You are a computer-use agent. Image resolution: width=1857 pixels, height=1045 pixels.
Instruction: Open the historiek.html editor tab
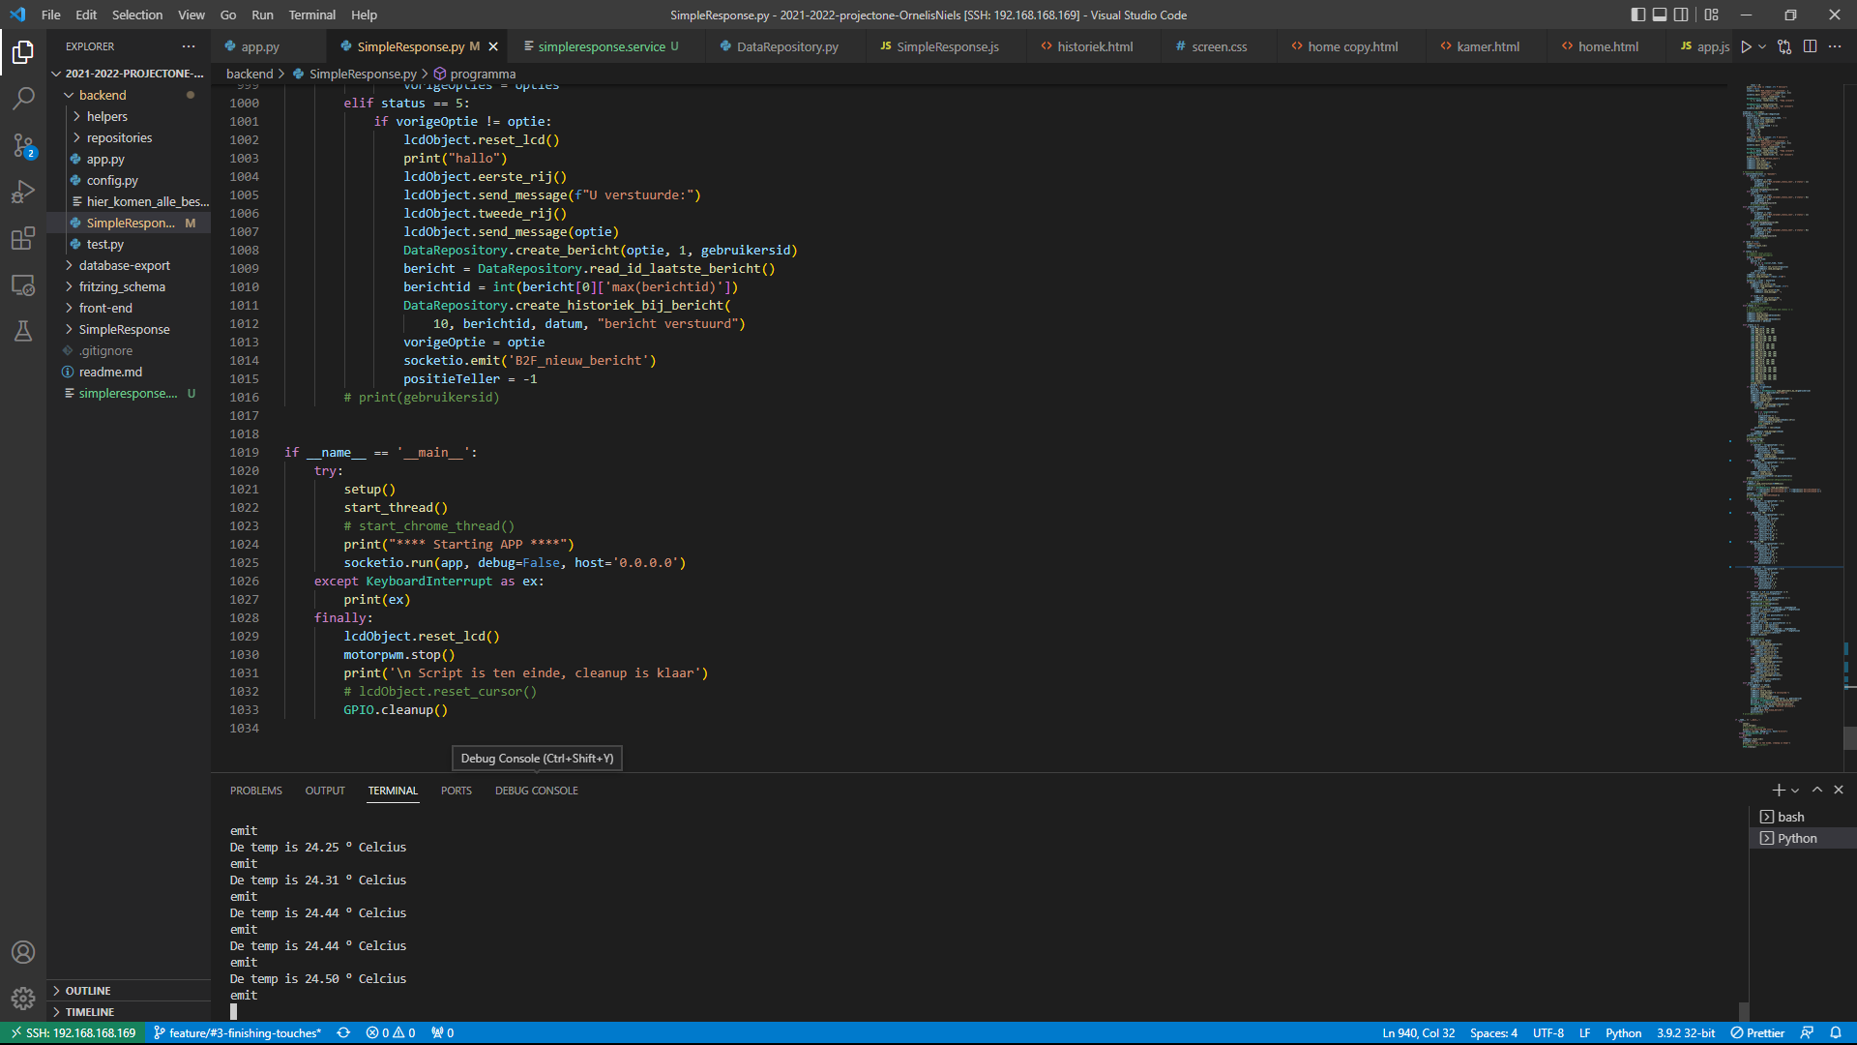click(1095, 46)
